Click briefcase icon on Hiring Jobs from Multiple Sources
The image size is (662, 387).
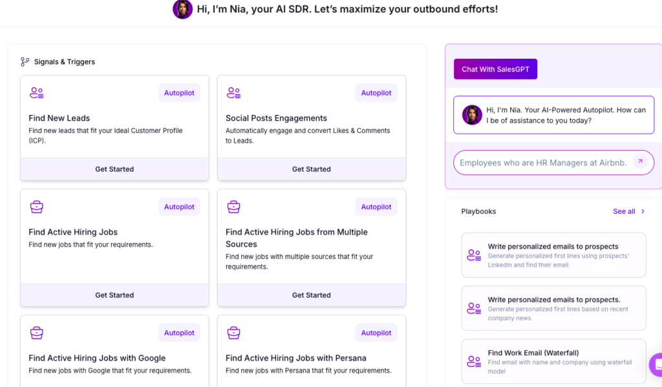click(233, 207)
